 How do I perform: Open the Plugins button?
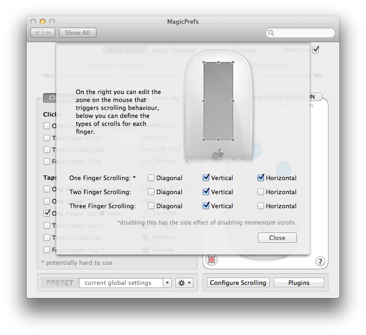pyautogui.click(x=299, y=283)
